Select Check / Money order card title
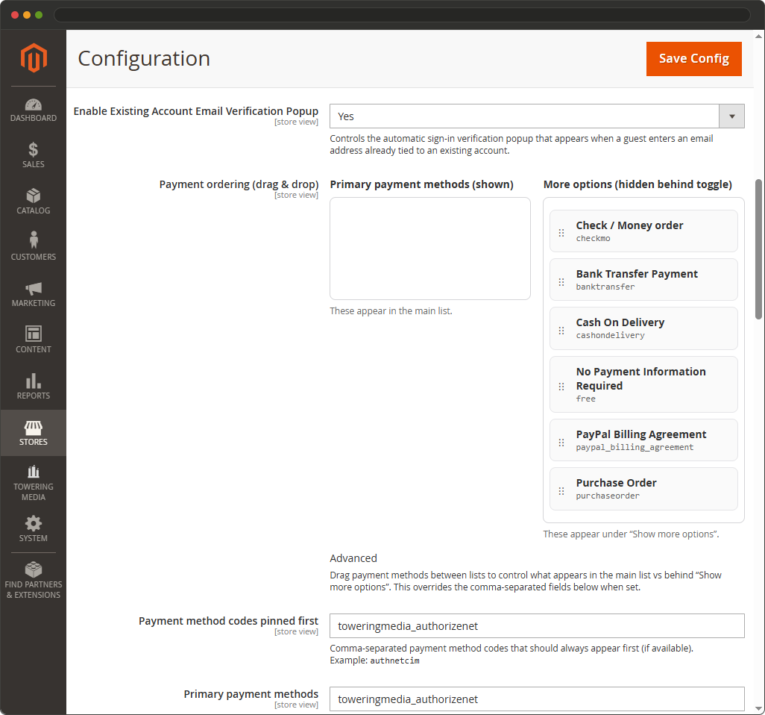The image size is (765, 715). (x=629, y=225)
